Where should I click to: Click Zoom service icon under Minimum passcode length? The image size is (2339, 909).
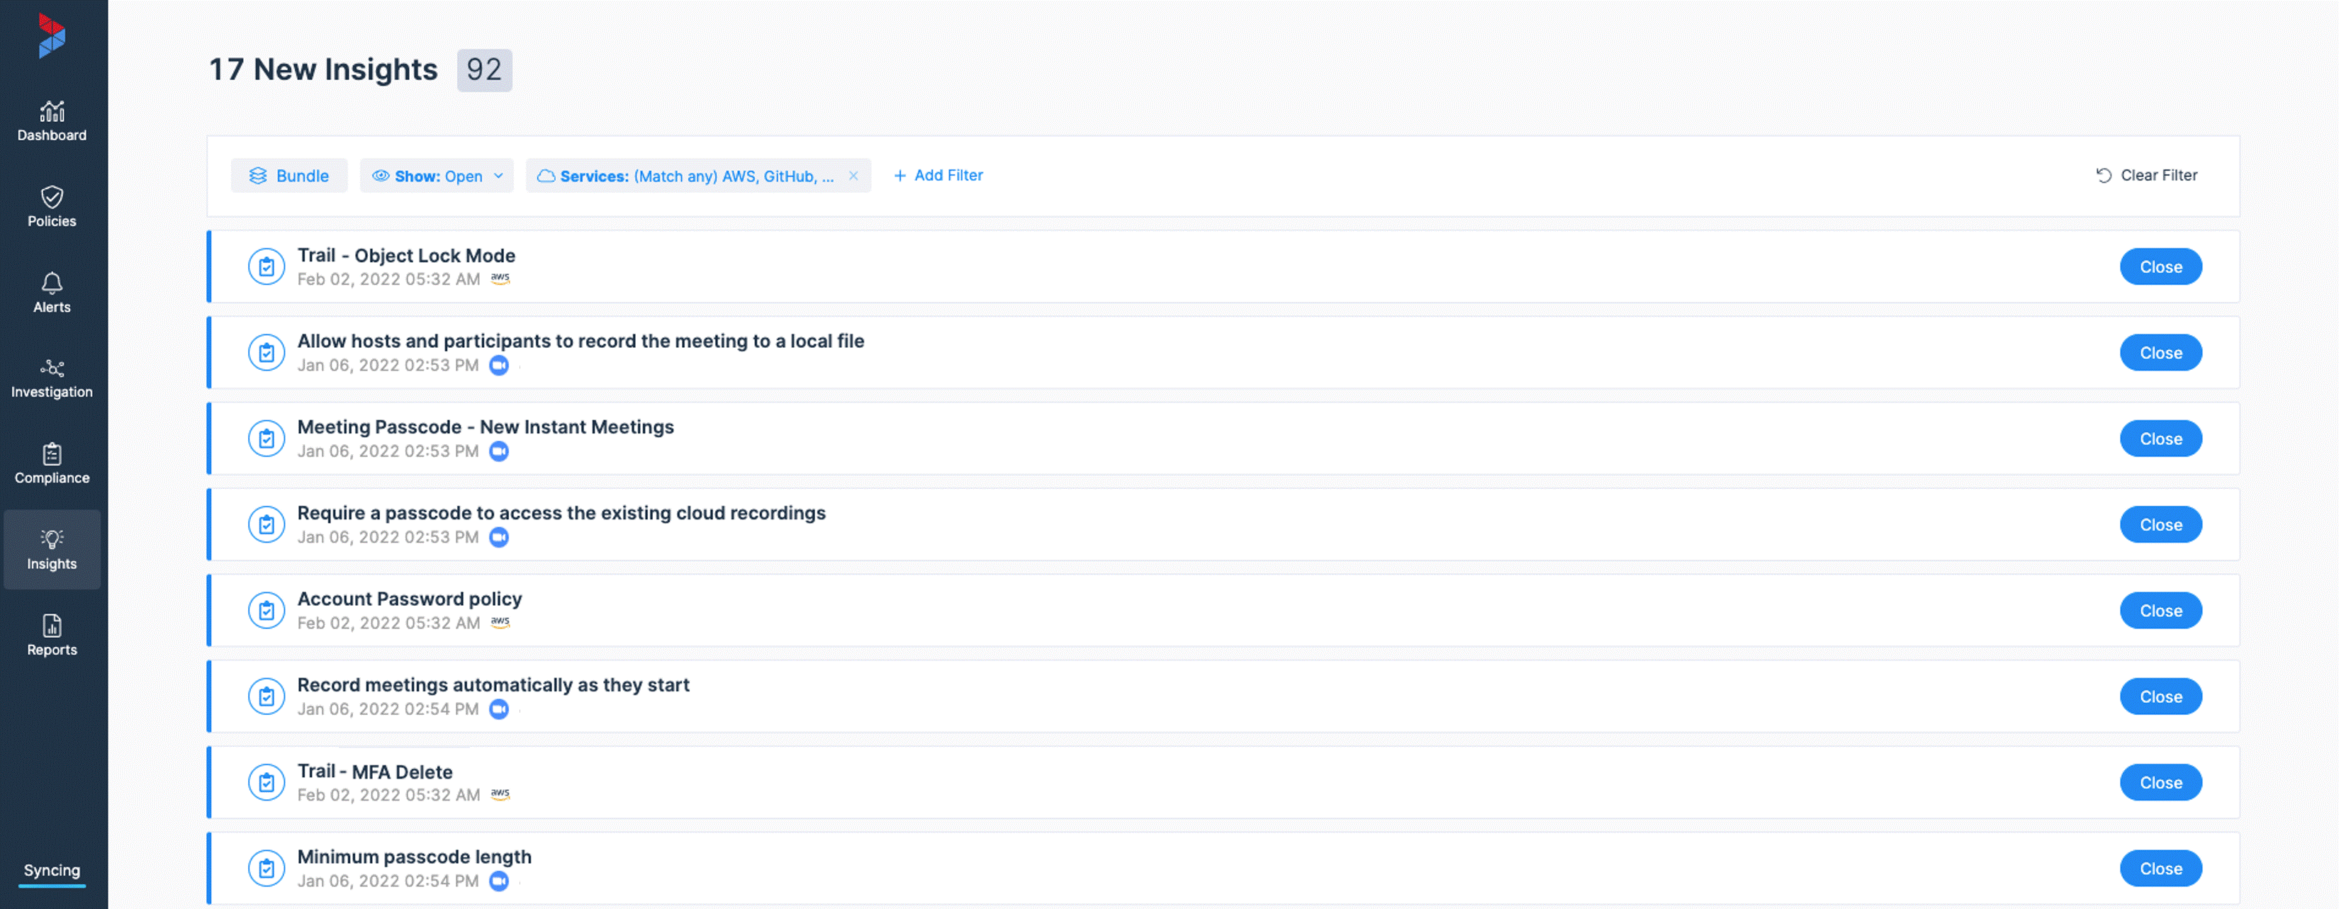(498, 881)
